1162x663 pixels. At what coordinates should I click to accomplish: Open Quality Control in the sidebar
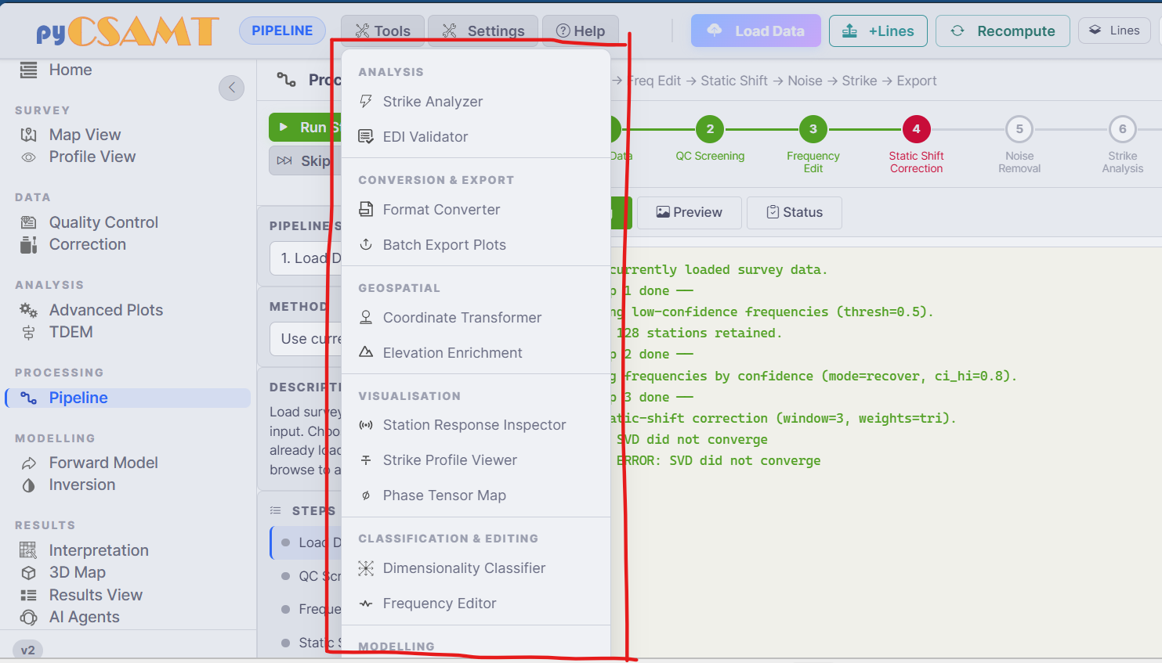click(x=103, y=222)
